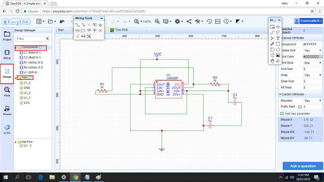Click the Undo arrow in toolbar
Image resolution: width=324 pixels, height=182 pixels.
tap(62, 21)
